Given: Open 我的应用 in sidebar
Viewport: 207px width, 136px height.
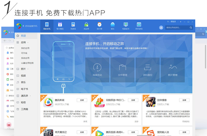Looking at the screenshot, I should coord(25,48).
